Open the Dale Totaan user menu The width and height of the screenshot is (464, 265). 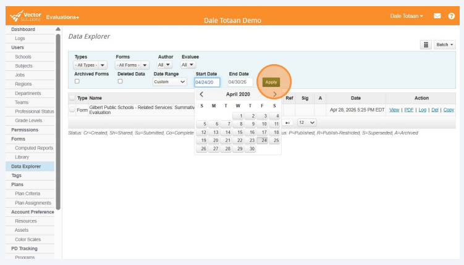pyautogui.click(x=407, y=16)
